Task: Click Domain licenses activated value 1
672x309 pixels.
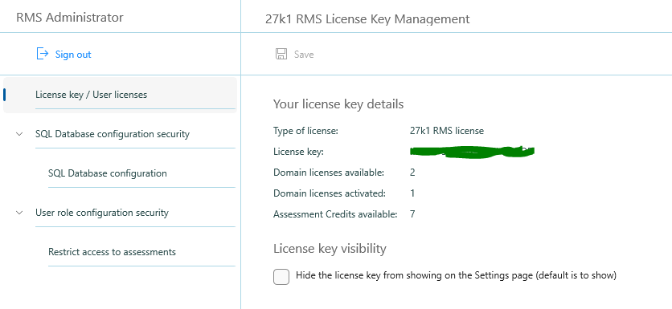Action: (x=412, y=193)
